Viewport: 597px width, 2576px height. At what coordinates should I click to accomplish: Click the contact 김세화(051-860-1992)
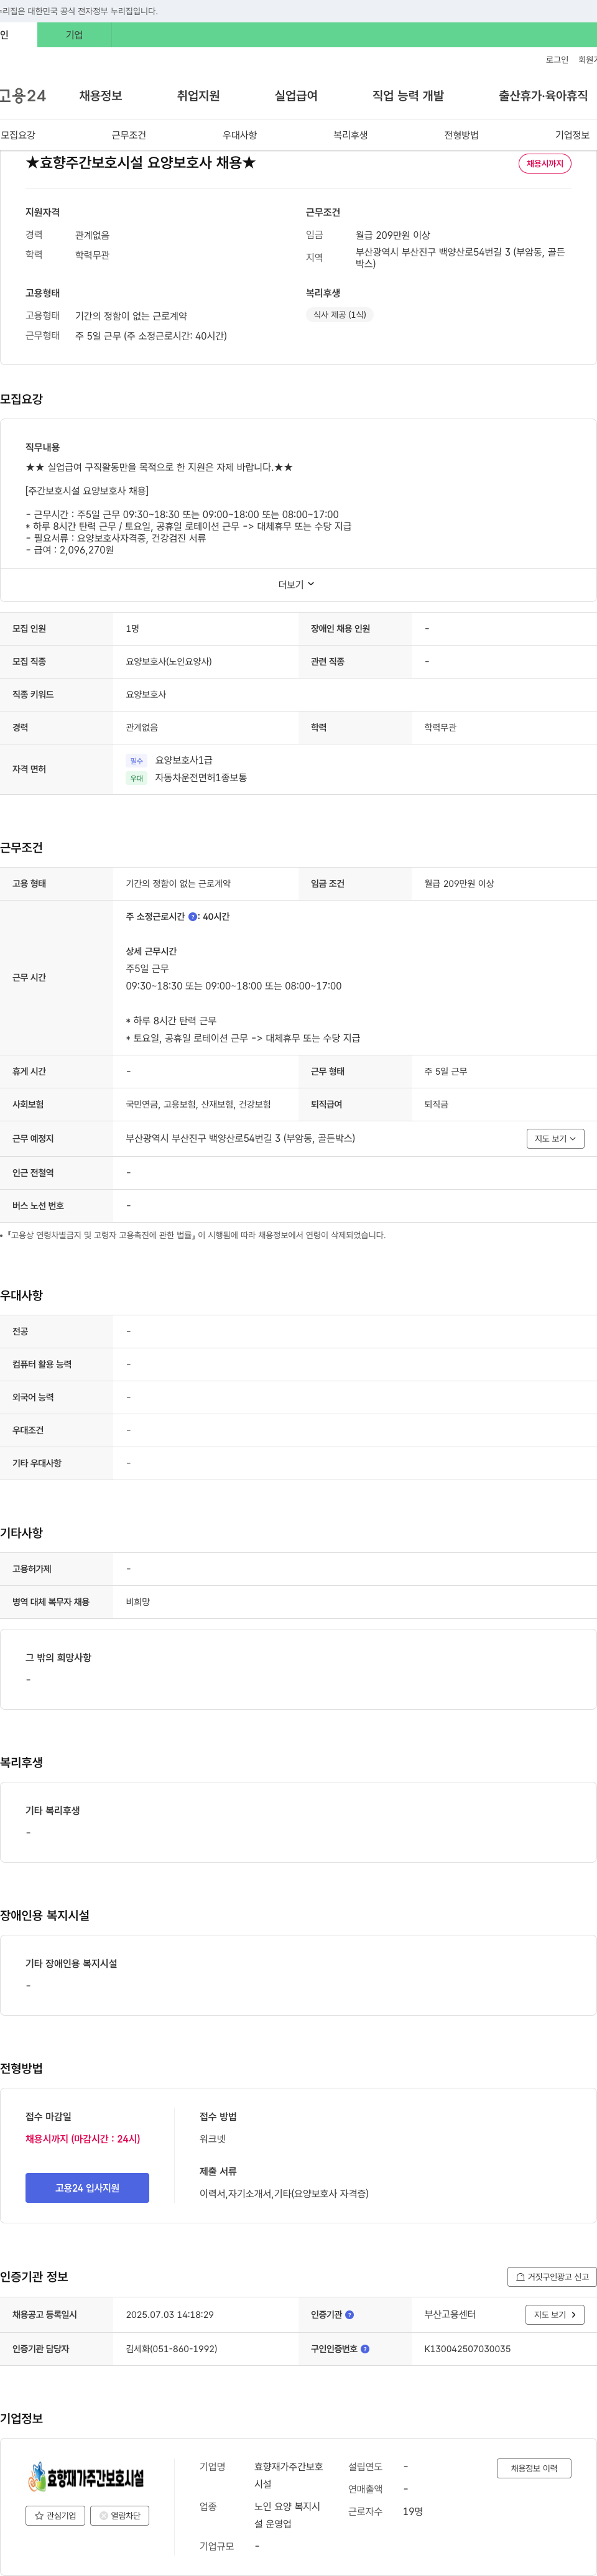[171, 2349]
